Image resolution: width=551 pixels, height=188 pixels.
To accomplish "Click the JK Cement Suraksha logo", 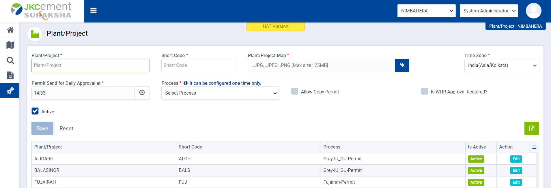I will tap(42, 11).
